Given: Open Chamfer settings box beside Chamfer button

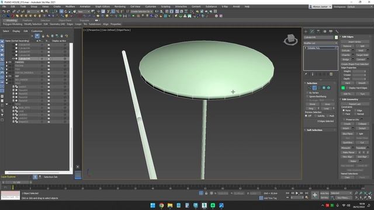Looking at the screenshot, I should 353,55.
